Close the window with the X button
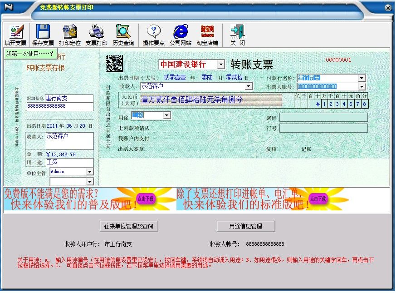 click(388, 8)
